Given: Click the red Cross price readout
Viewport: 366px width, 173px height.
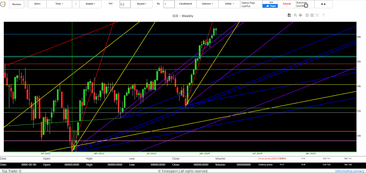Looking at the screenshot, I should pos(272,159).
